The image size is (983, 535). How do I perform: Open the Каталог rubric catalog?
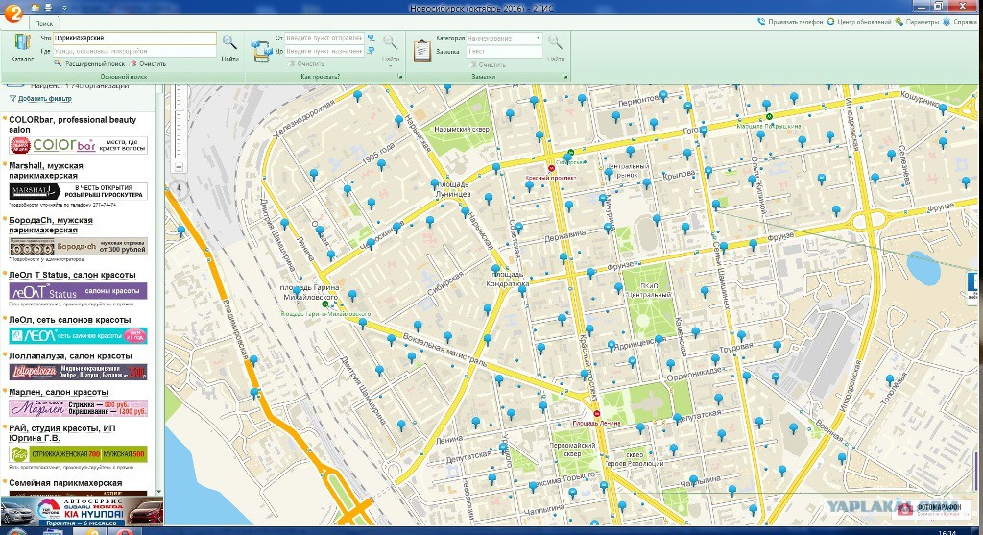tap(22, 48)
